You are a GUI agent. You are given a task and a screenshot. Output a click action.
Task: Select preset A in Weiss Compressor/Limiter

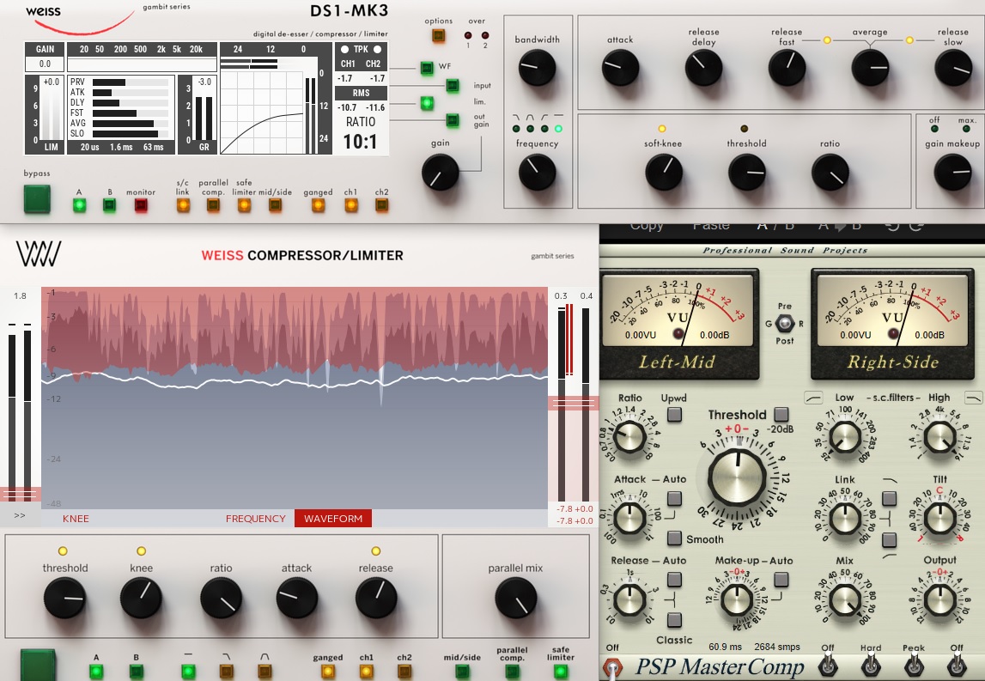(96, 671)
